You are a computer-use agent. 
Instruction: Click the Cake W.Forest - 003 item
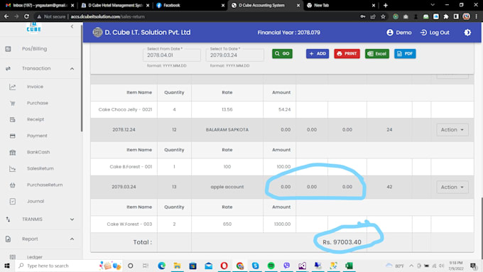tap(129, 224)
